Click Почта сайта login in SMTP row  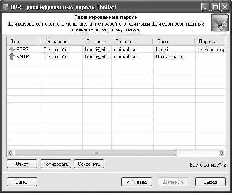click(x=169, y=57)
